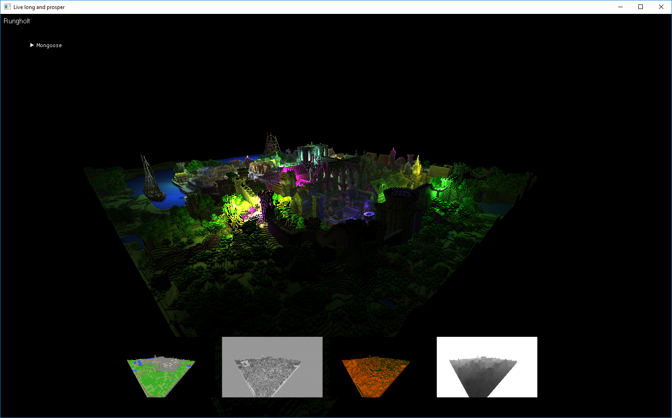672x418 pixels.
Task: Open the orange material buffer thumbnail
Action: coord(376,377)
